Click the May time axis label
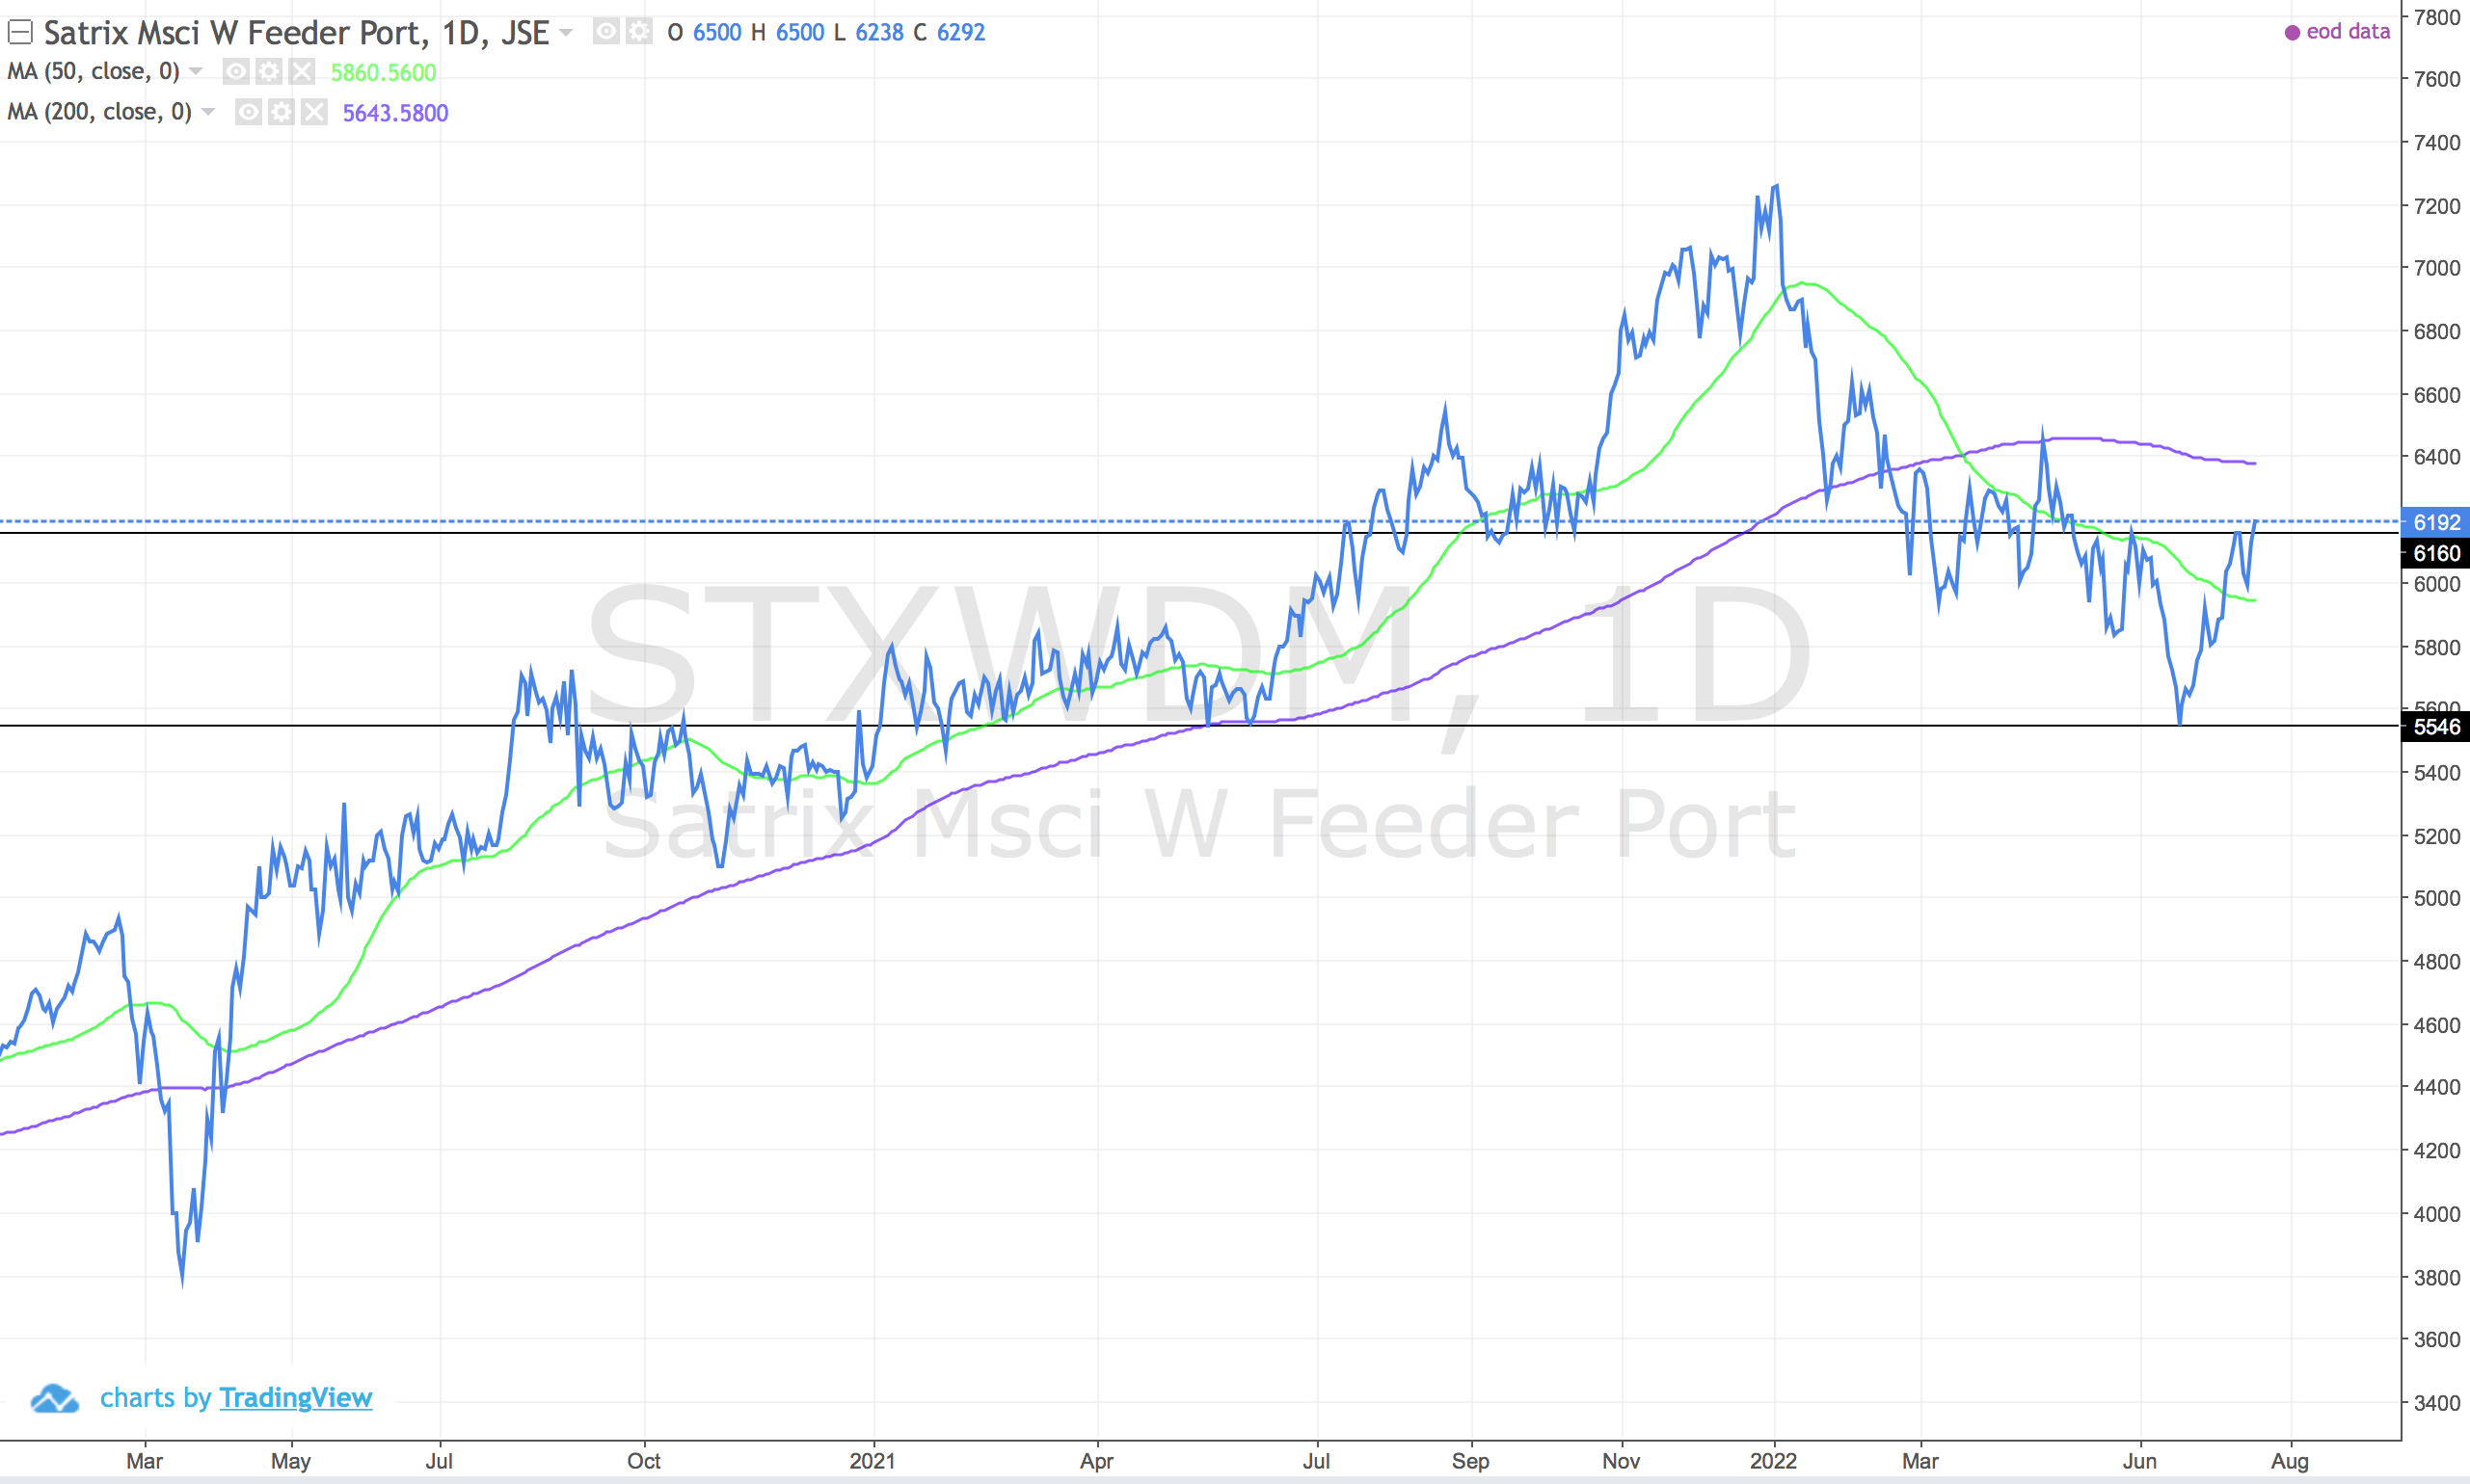The height and width of the screenshot is (1484, 2470). tap(291, 1461)
